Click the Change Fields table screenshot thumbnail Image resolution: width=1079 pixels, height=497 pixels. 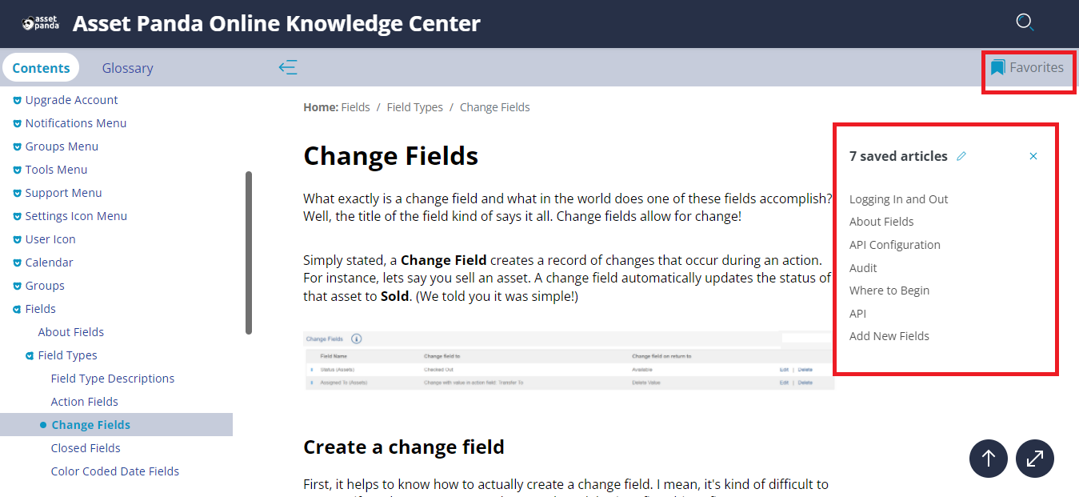coord(569,360)
